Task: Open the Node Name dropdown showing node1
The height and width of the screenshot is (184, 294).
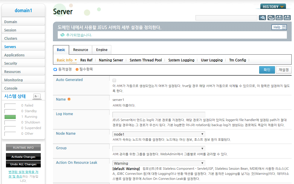Action: (x=159, y=134)
